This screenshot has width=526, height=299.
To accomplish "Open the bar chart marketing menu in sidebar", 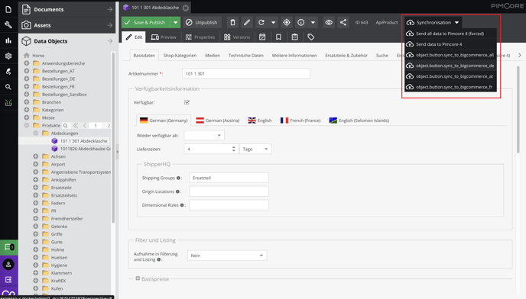I will (x=8, y=40).
